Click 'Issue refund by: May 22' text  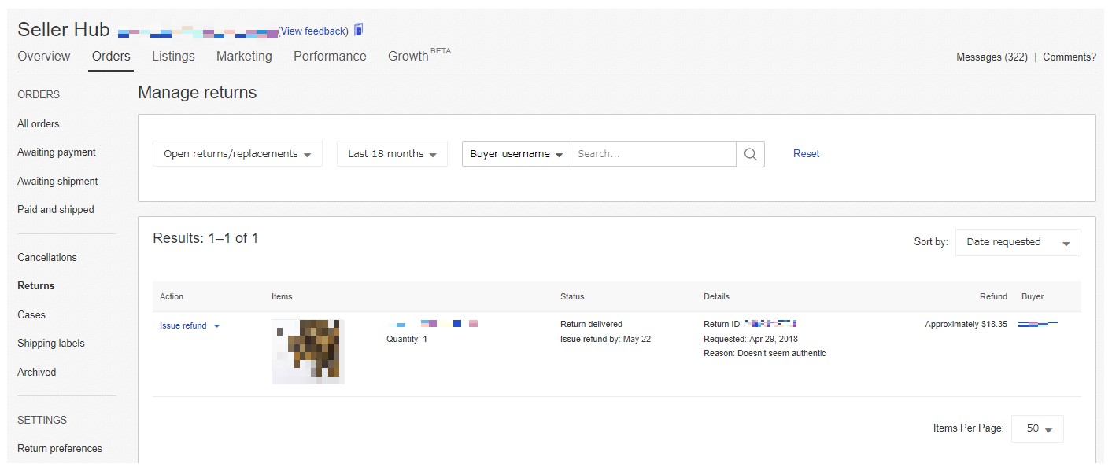pos(605,339)
